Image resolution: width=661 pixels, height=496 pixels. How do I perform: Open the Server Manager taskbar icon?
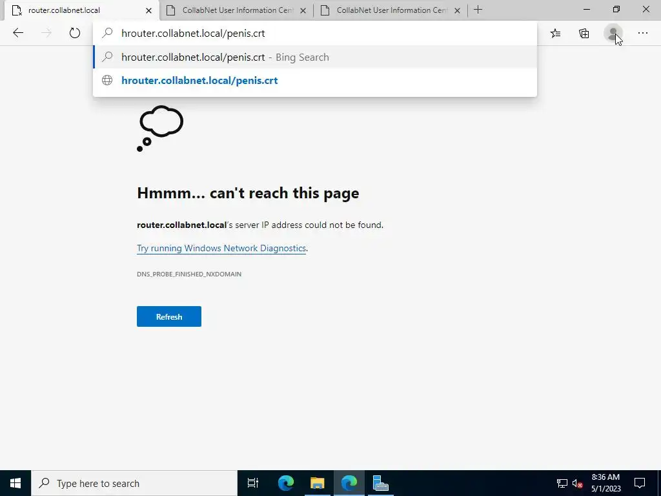click(x=381, y=483)
